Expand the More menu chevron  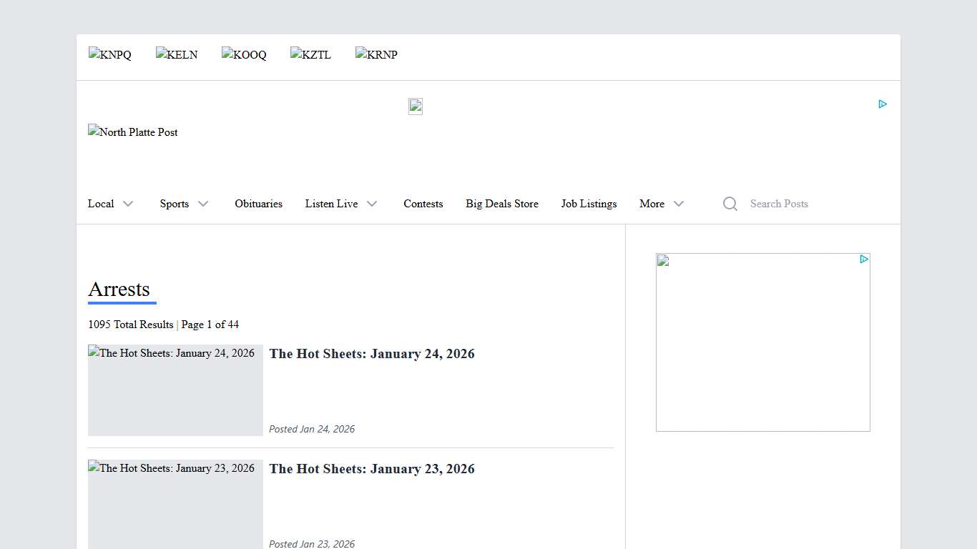(678, 204)
